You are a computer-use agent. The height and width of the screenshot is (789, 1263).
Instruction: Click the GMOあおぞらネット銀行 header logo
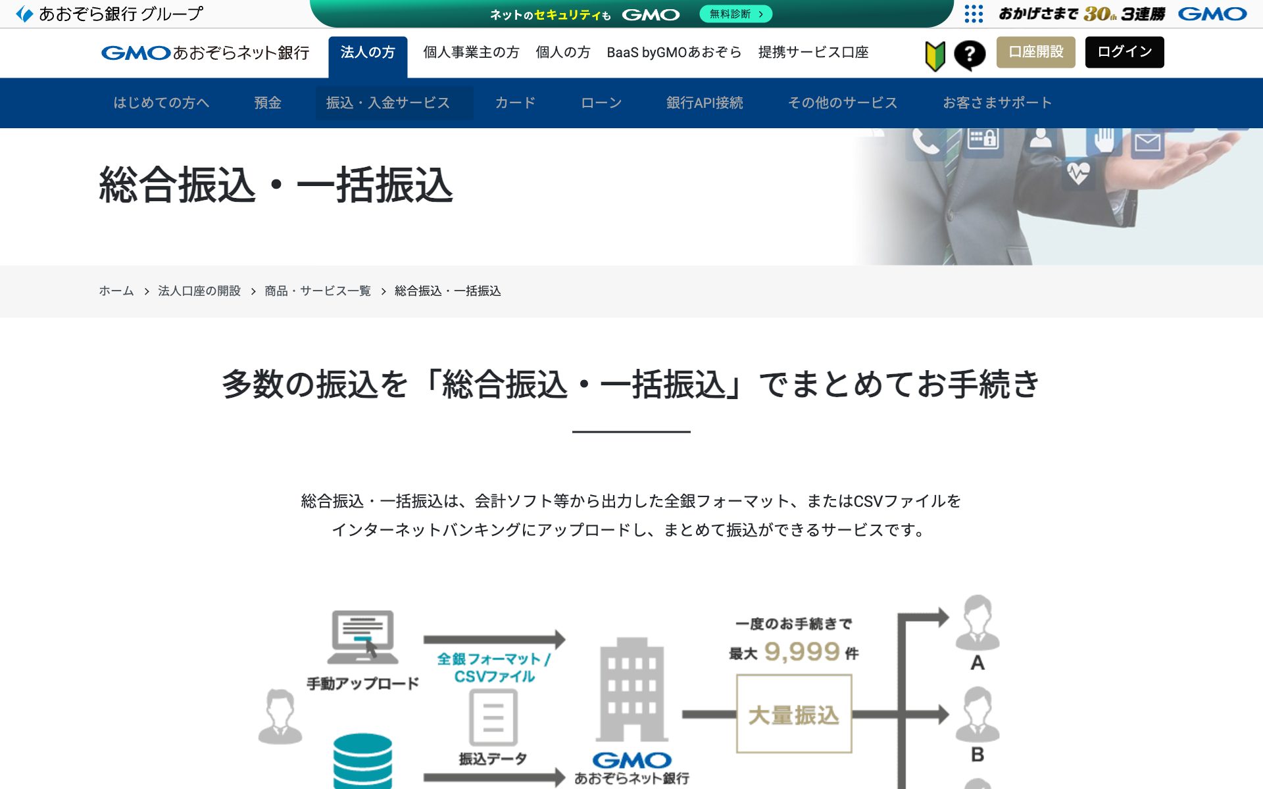[205, 53]
